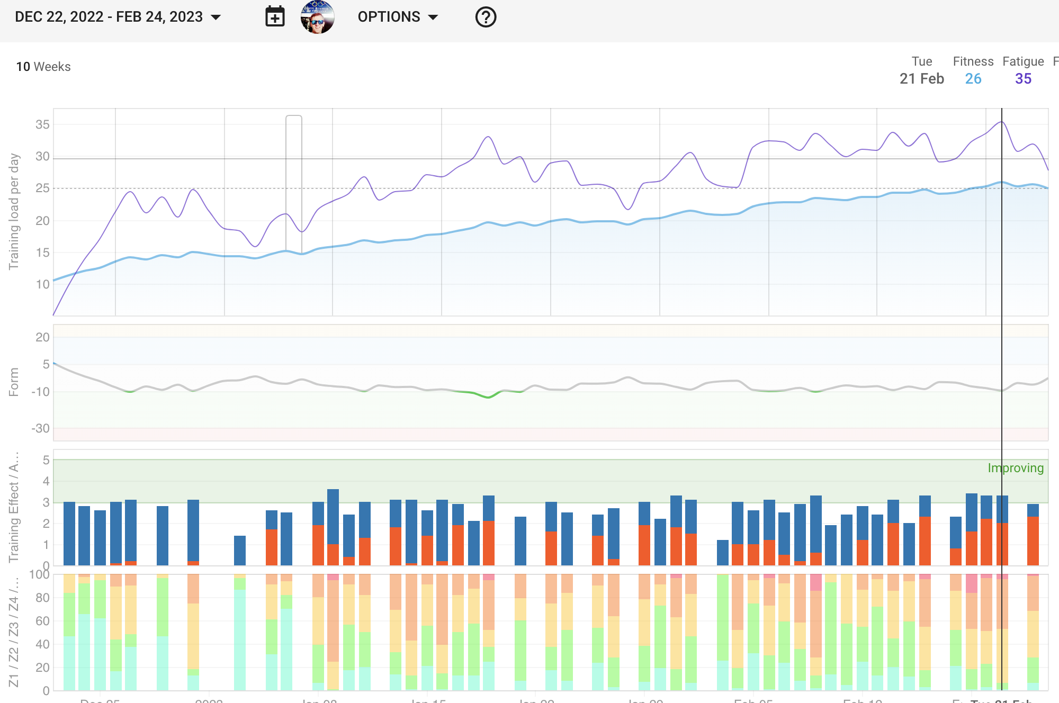Click the add calendar event icon
This screenshot has height=703, width=1059.
[275, 17]
